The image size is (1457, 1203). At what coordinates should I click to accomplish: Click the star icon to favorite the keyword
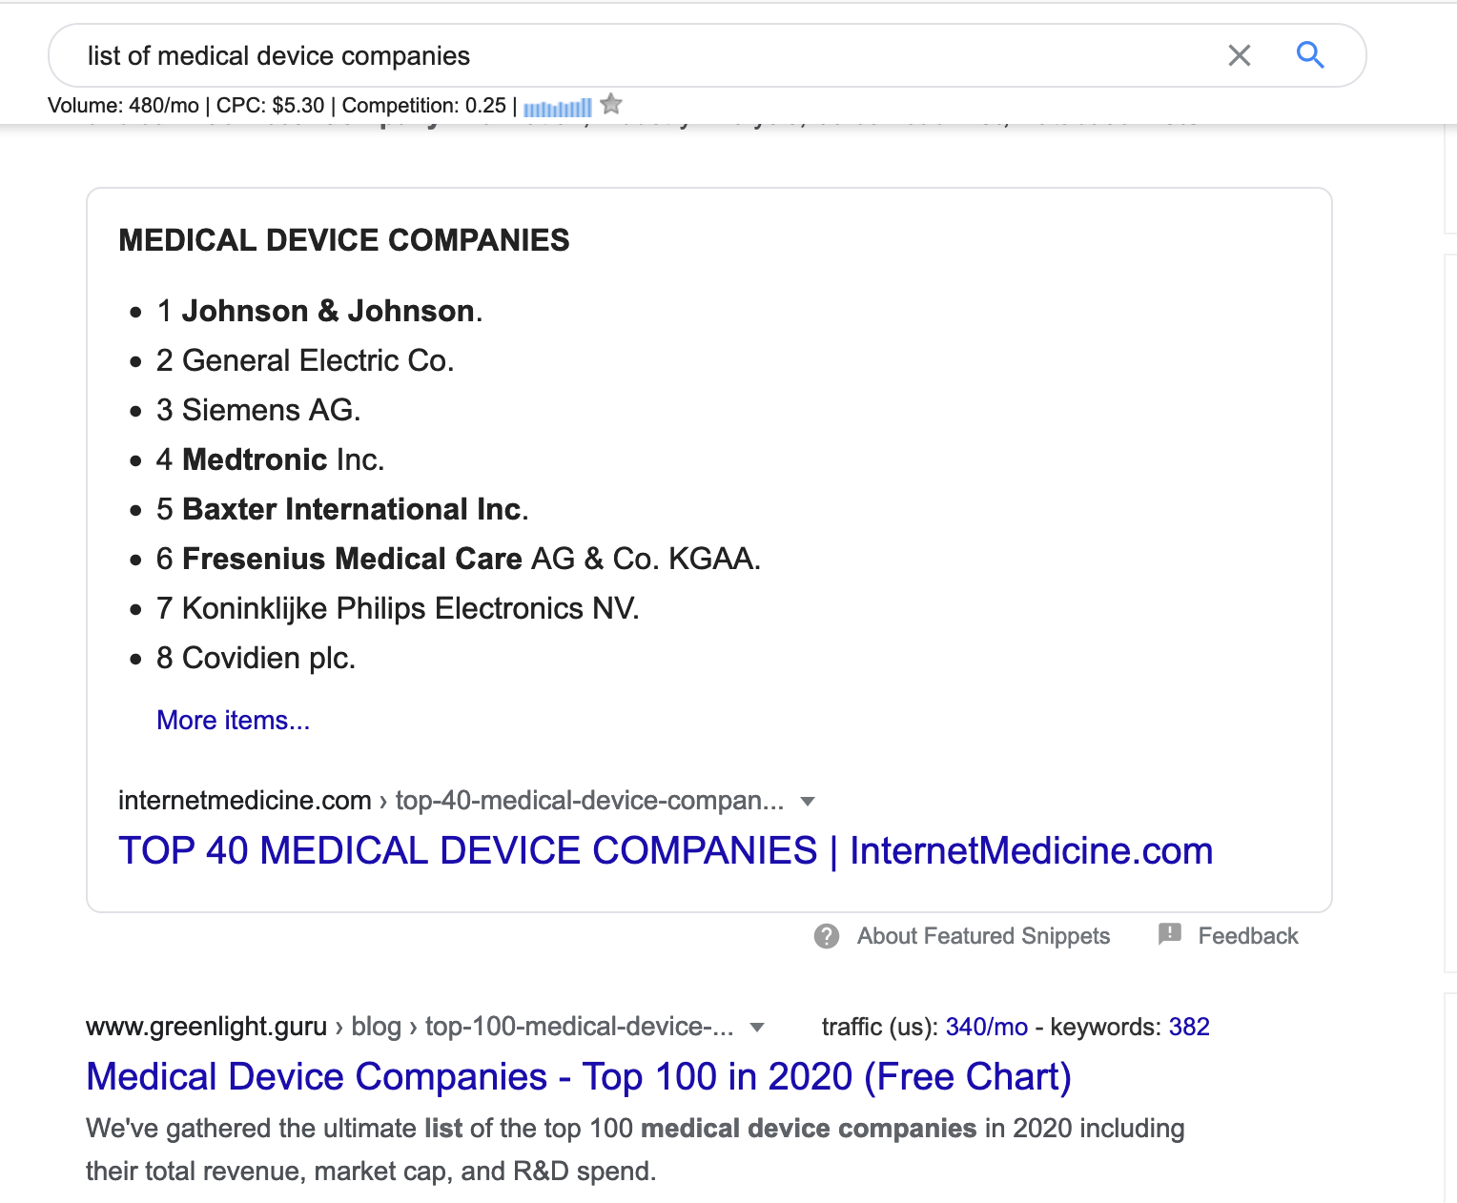611,105
